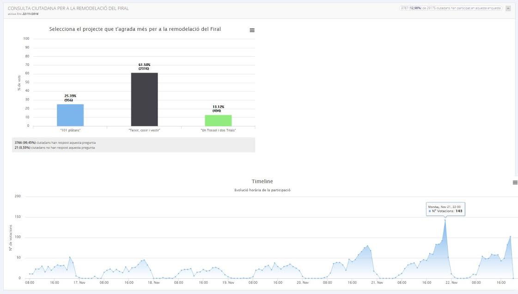Open the bar chart hamburger context menu
The height and width of the screenshot is (294, 518).
coord(252,30)
